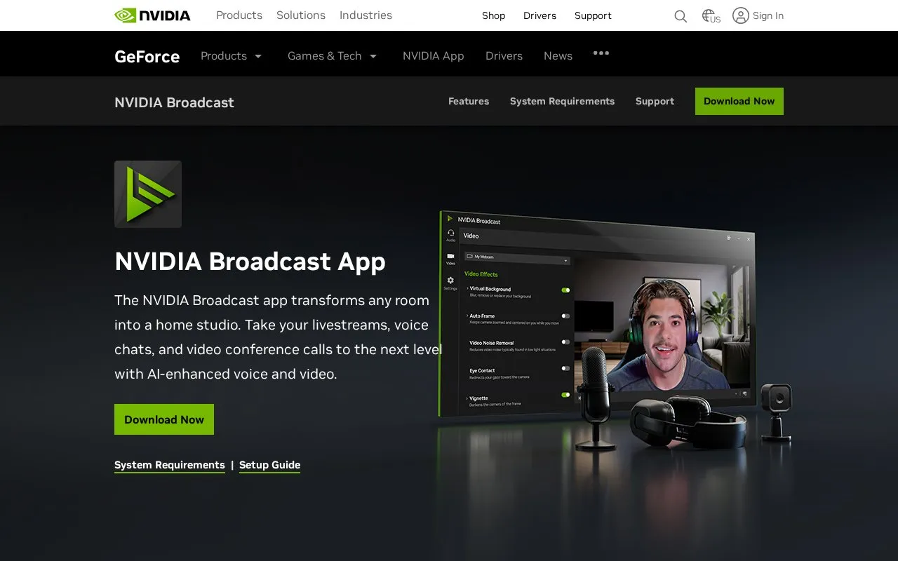Open System Requirements link below hero
Screen dimensions: 898x561
170,465
